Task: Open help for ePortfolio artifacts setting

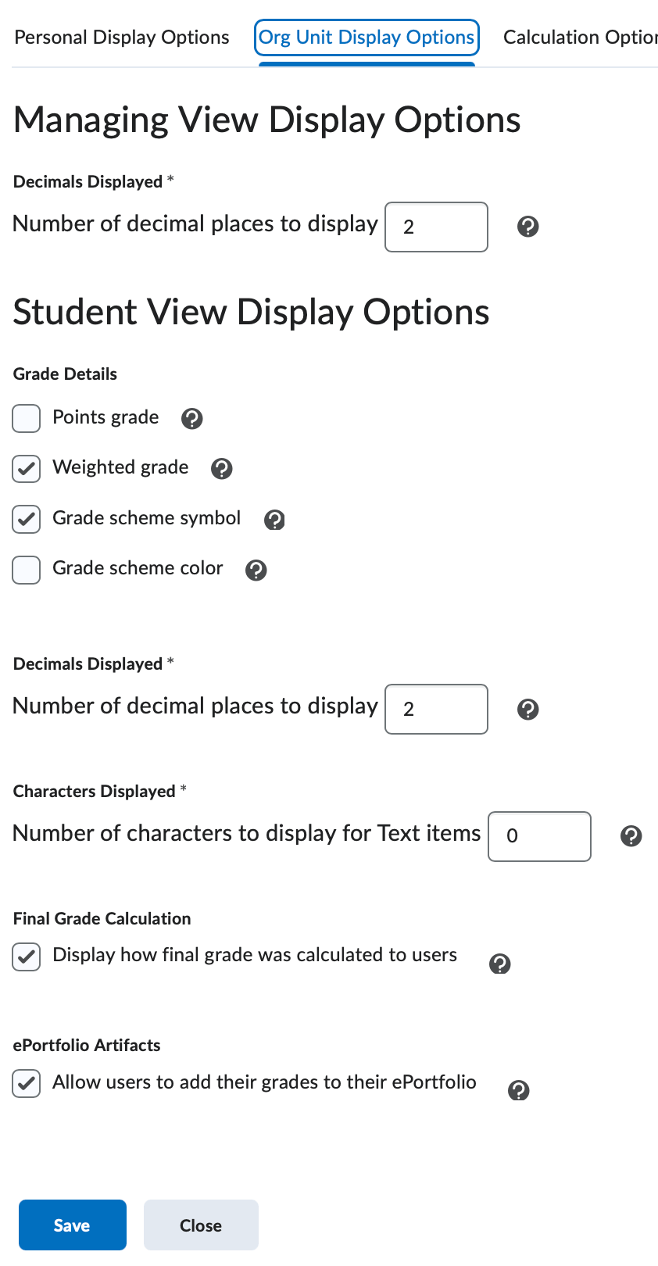Action: tap(518, 1090)
